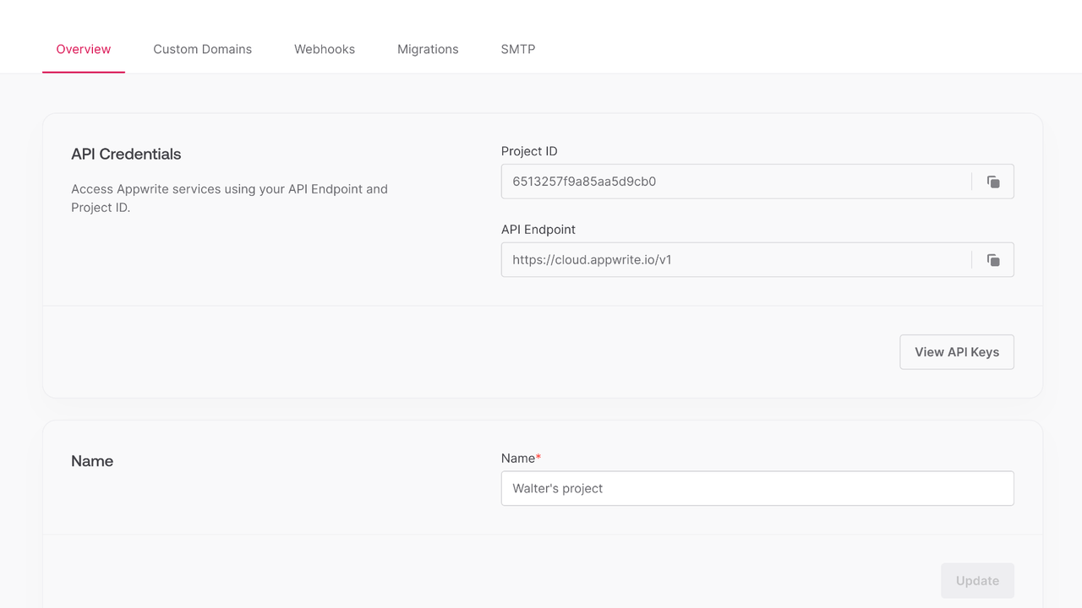Click the Project ID label
This screenshot has width=1082, height=608.
(529, 151)
